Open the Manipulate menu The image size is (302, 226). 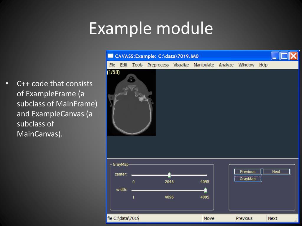click(x=204, y=65)
